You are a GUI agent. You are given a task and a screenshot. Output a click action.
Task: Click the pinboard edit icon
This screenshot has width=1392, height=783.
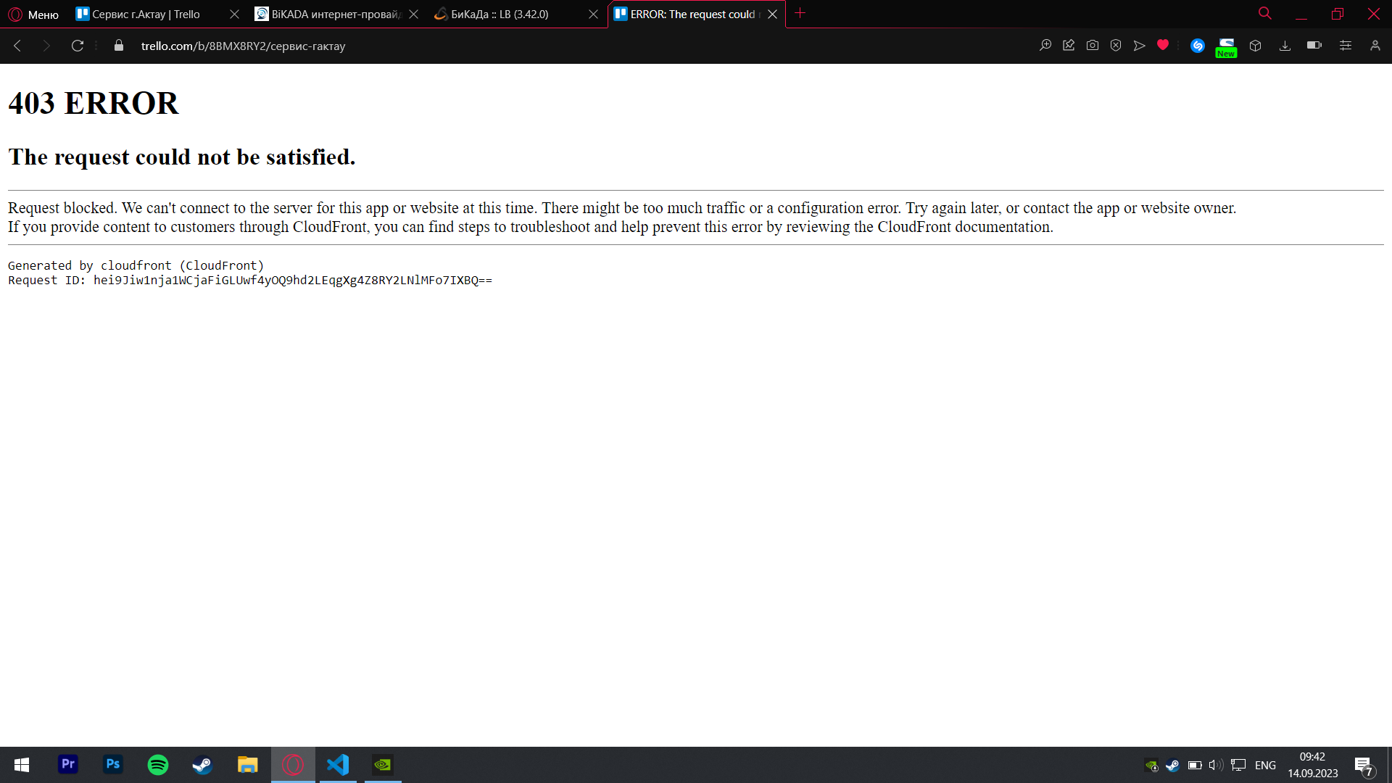pyautogui.click(x=1069, y=46)
